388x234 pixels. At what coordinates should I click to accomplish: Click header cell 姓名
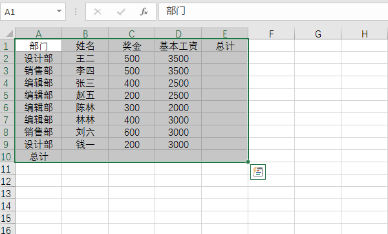pyautogui.click(x=85, y=45)
